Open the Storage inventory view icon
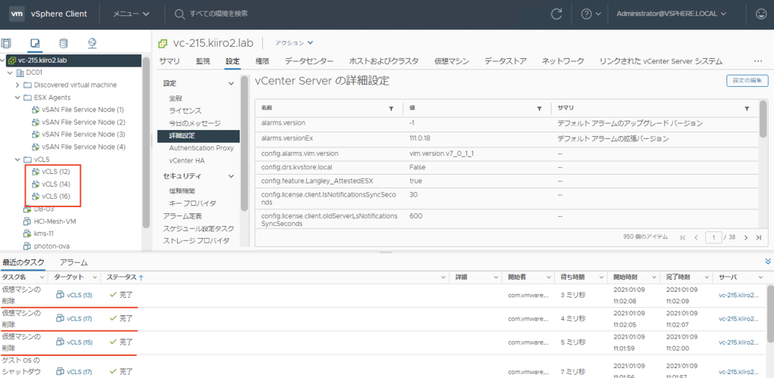 click(x=63, y=43)
